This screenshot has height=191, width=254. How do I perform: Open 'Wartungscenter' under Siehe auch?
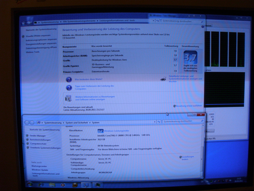tap(39, 166)
